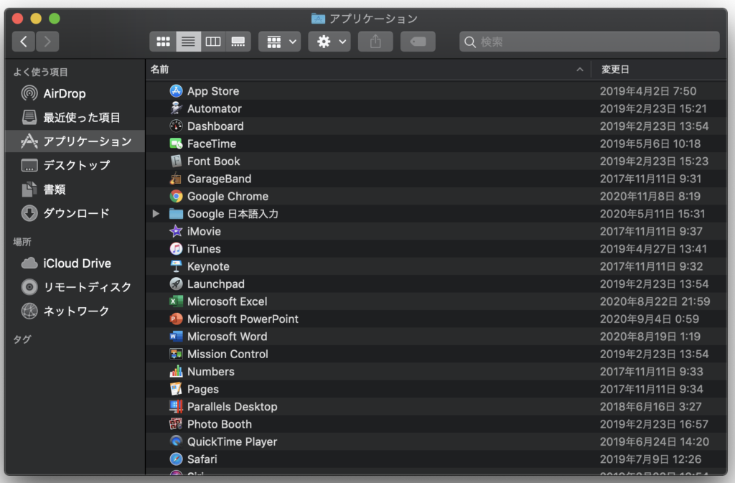The image size is (735, 483).
Task: Click the Keynote podium icon
Action: point(176,266)
